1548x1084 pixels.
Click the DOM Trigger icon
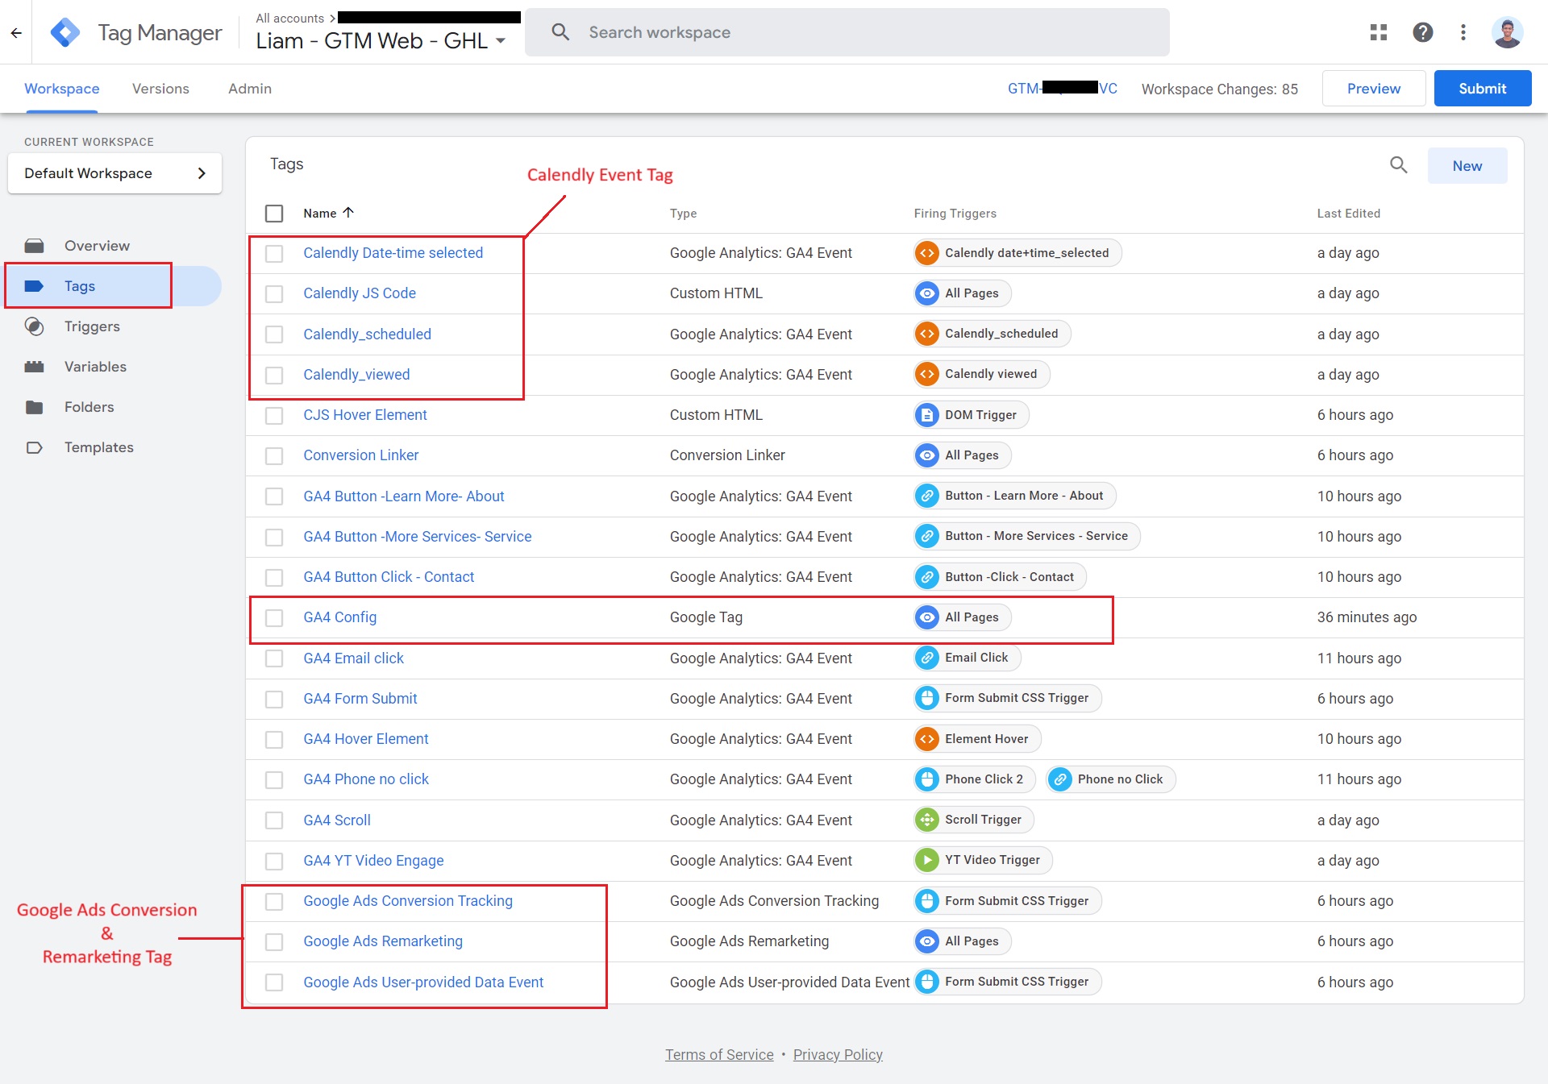pyautogui.click(x=927, y=415)
